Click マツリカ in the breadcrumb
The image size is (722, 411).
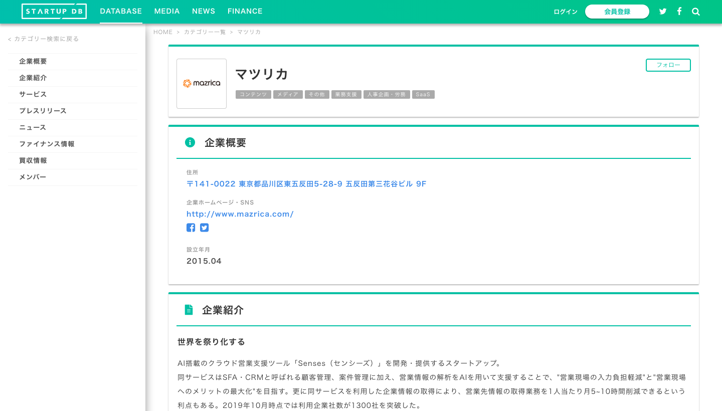(249, 32)
